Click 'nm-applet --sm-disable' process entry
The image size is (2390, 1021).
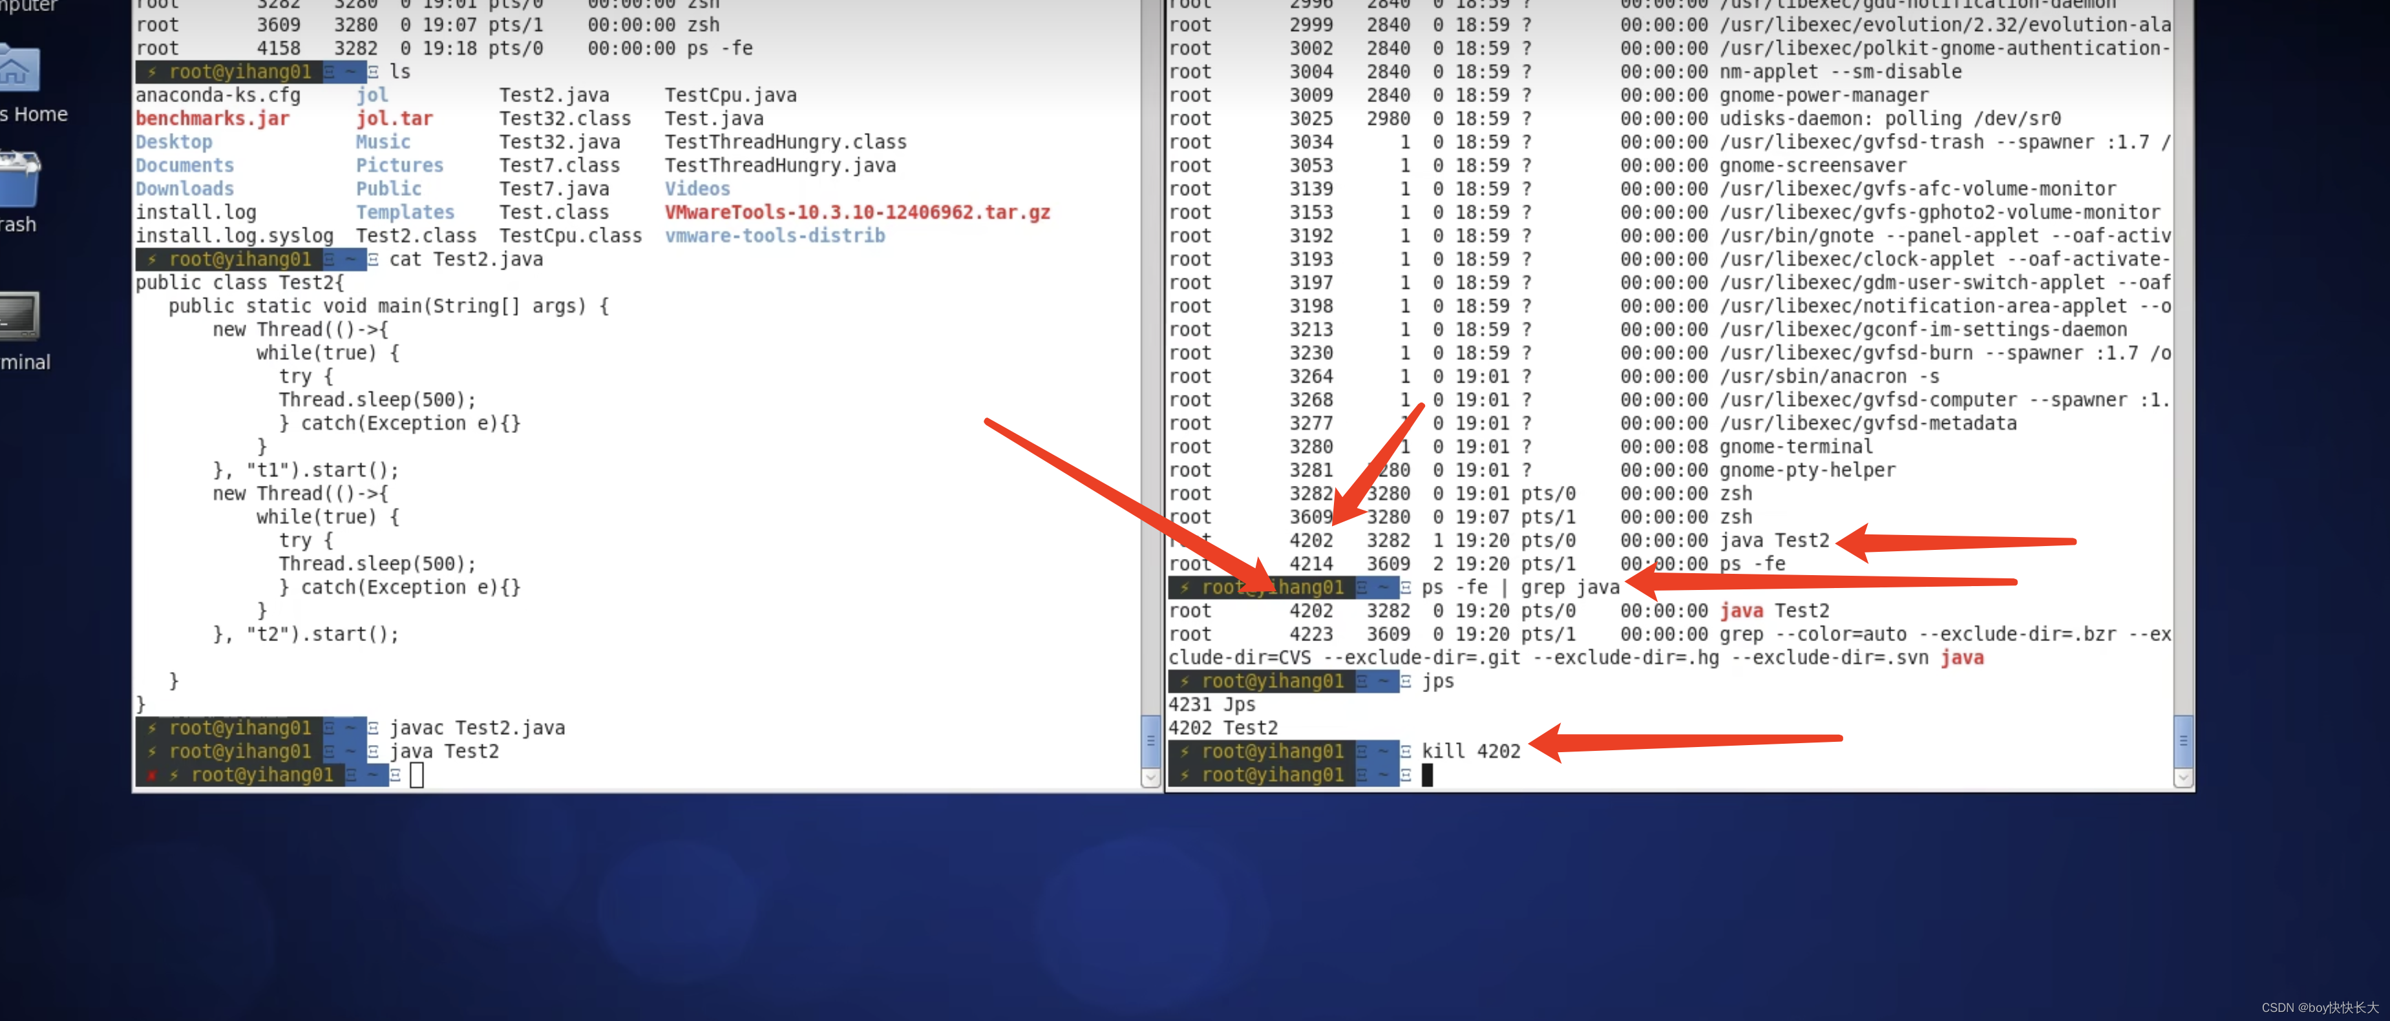click(x=1841, y=71)
